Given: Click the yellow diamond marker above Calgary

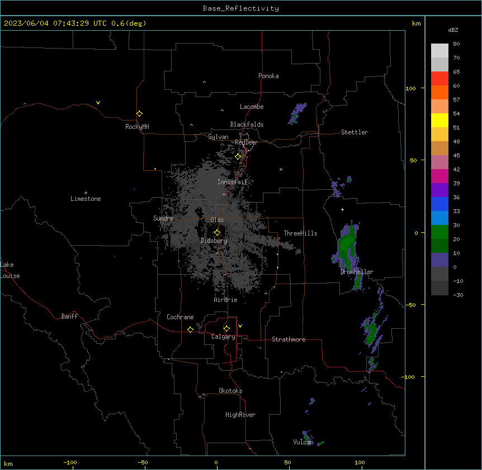Looking at the screenshot, I should pos(226,329).
